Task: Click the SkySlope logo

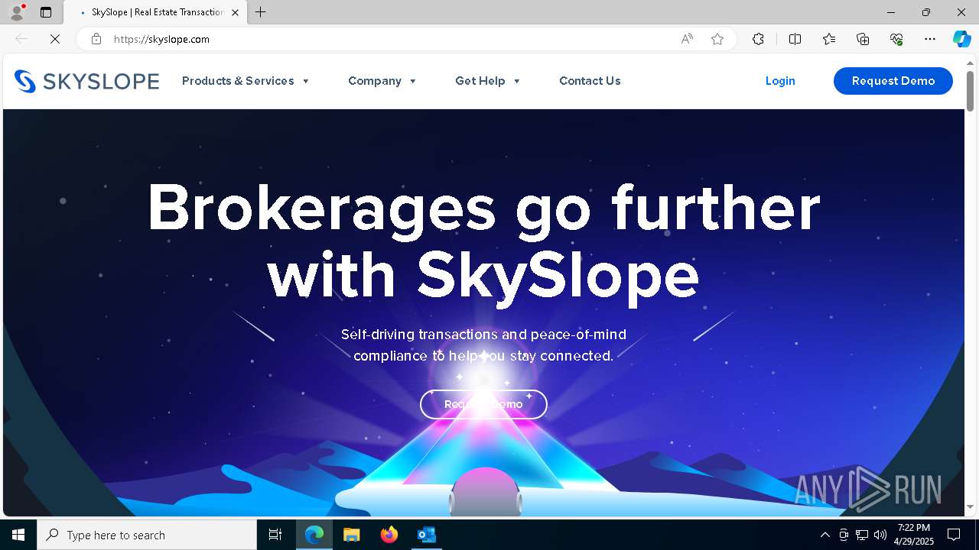Action: tap(86, 81)
